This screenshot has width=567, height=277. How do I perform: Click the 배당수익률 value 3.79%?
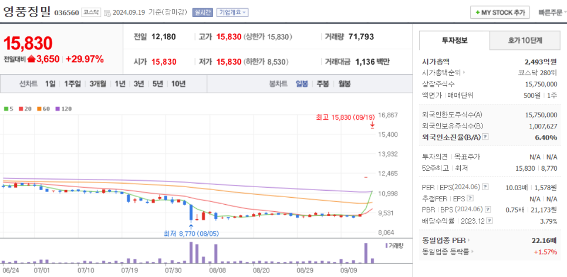tap(548, 221)
